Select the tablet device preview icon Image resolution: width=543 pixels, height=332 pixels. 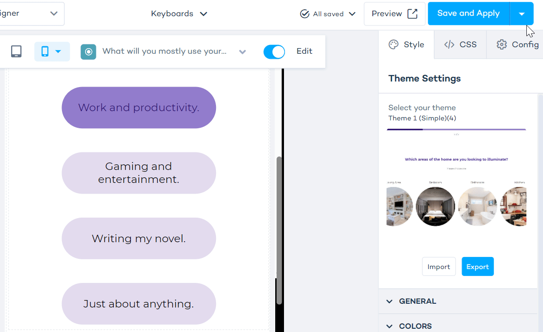pyautogui.click(x=16, y=51)
